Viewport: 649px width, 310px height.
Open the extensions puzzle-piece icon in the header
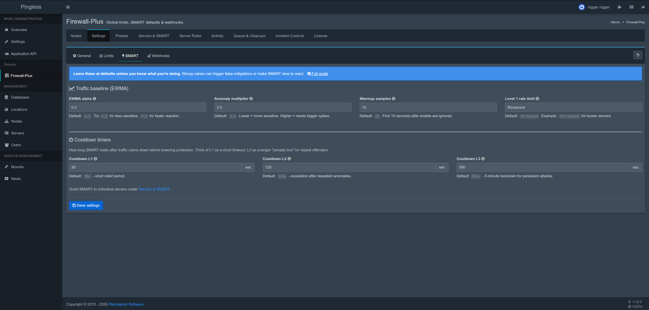click(x=620, y=7)
